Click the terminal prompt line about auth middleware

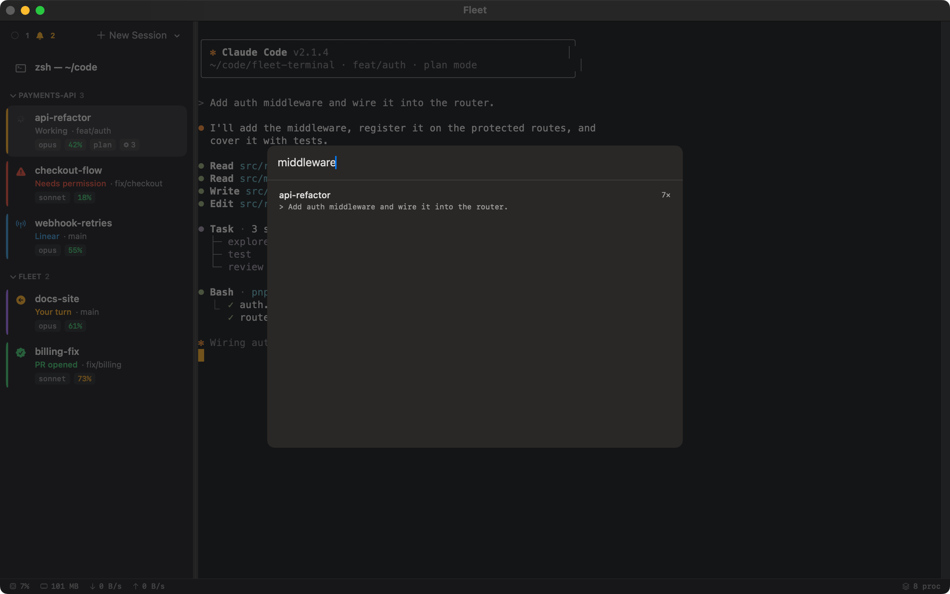[x=346, y=103]
